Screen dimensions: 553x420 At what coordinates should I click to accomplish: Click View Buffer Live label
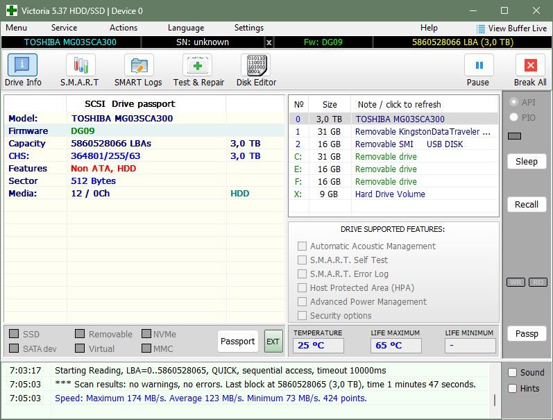(518, 28)
